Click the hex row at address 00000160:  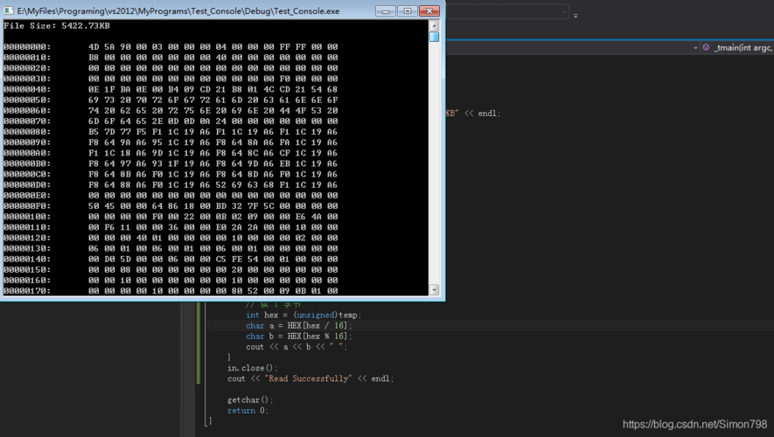pos(171,281)
